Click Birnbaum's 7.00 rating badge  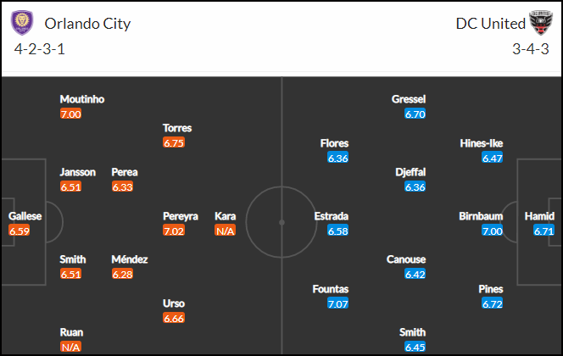pos(493,231)
